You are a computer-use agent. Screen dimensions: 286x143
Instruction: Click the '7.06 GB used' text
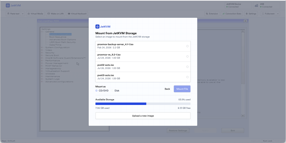(102, 108)
